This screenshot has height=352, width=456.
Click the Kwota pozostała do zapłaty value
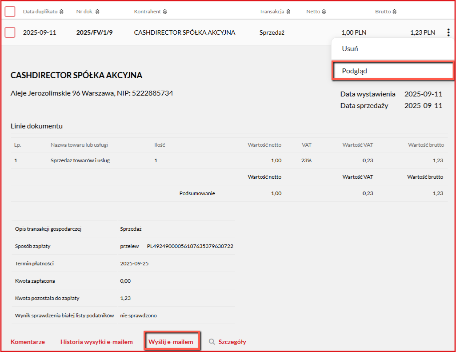(125, 298)
